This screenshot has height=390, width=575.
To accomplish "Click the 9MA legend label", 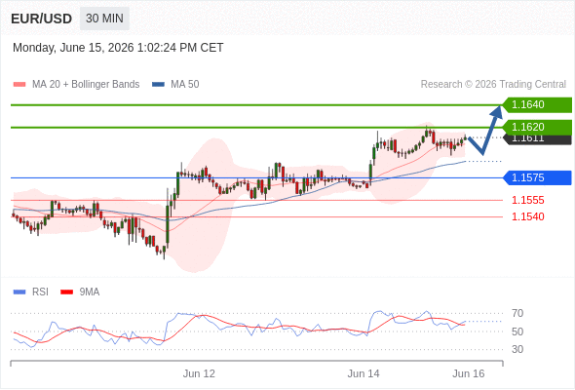I will click(90, 292).
